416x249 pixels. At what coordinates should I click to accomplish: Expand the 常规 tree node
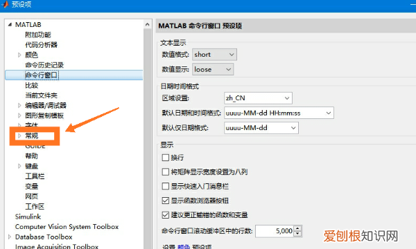(19, 136)
